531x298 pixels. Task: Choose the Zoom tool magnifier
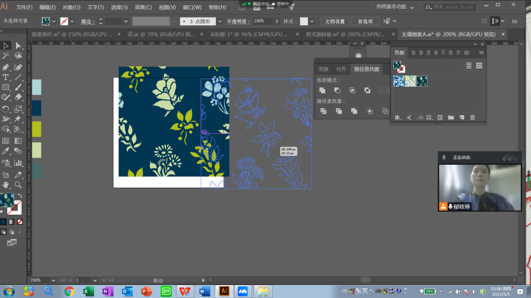tap(18, 185)
